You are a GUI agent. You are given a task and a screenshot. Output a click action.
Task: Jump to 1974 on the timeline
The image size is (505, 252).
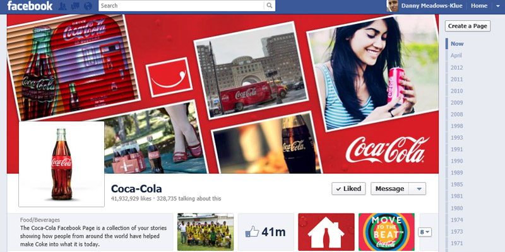[456, 220]
